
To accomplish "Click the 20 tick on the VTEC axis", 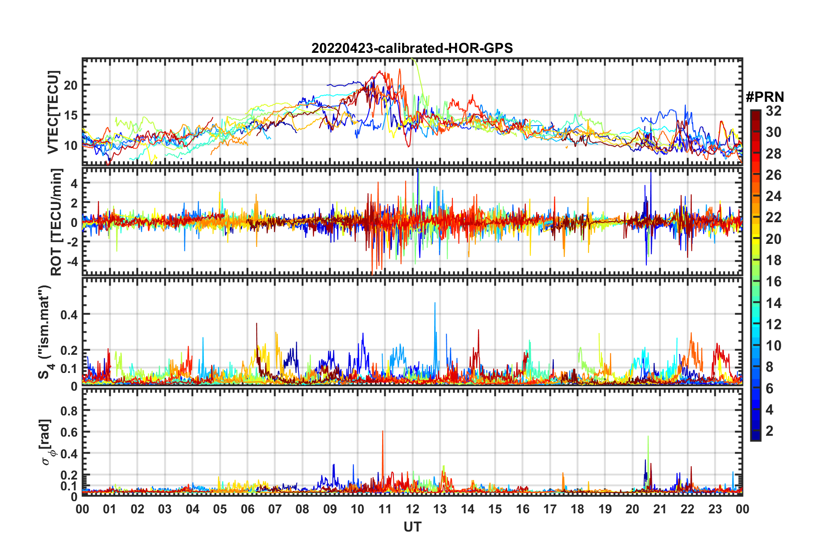I will (71, 85).
